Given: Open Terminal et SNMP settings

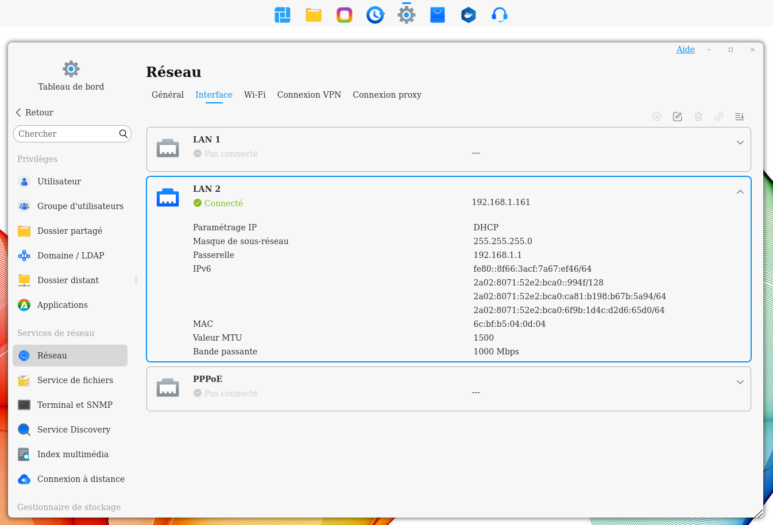Looking at the screenshot, I should pyautogui.click(x=75, y=405).
